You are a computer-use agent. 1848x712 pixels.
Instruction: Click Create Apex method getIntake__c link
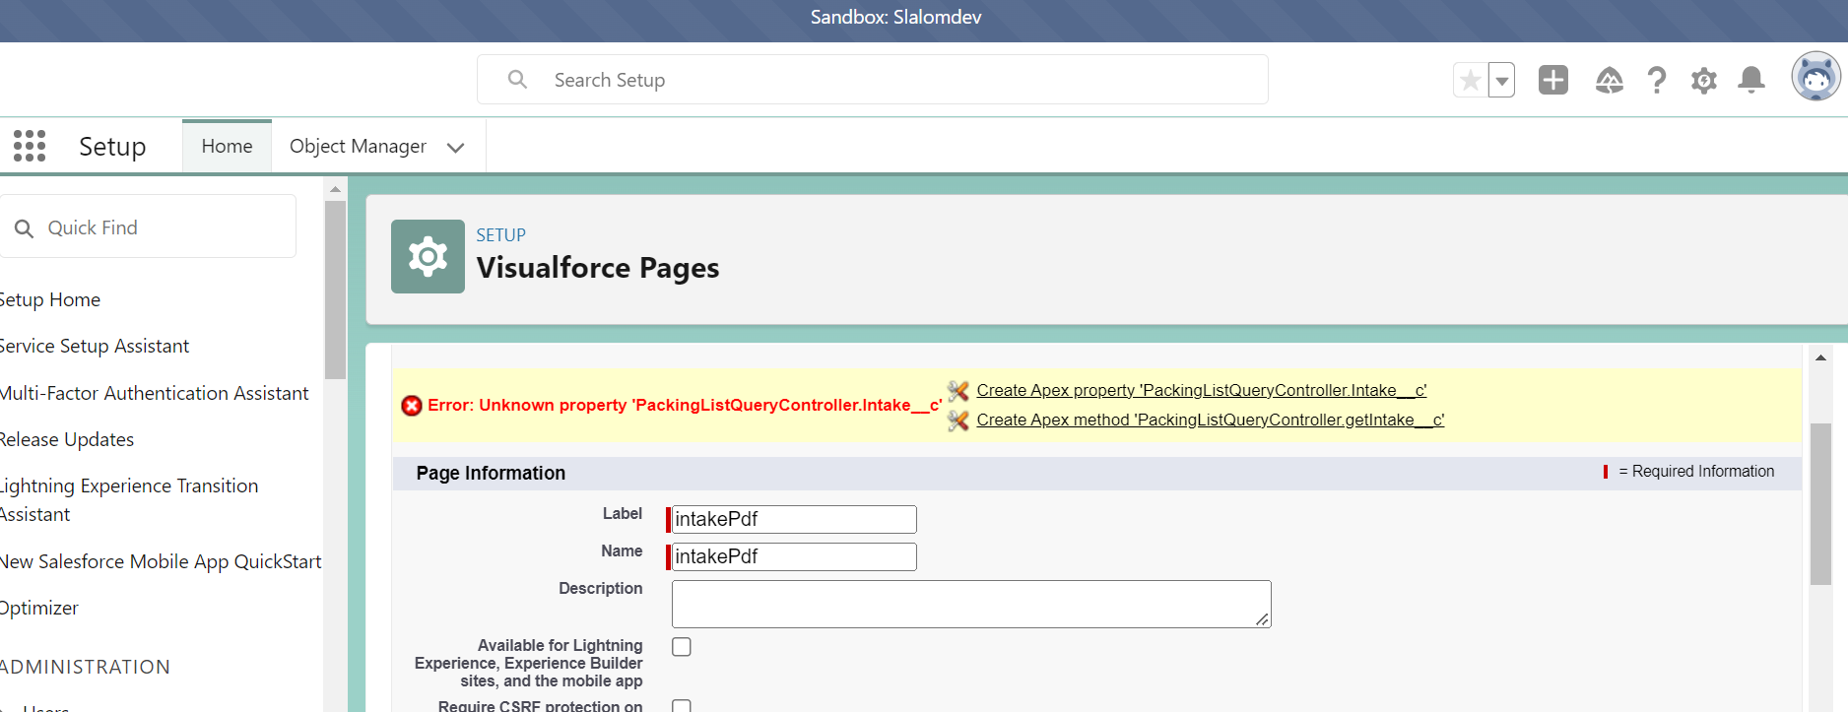1210,420
